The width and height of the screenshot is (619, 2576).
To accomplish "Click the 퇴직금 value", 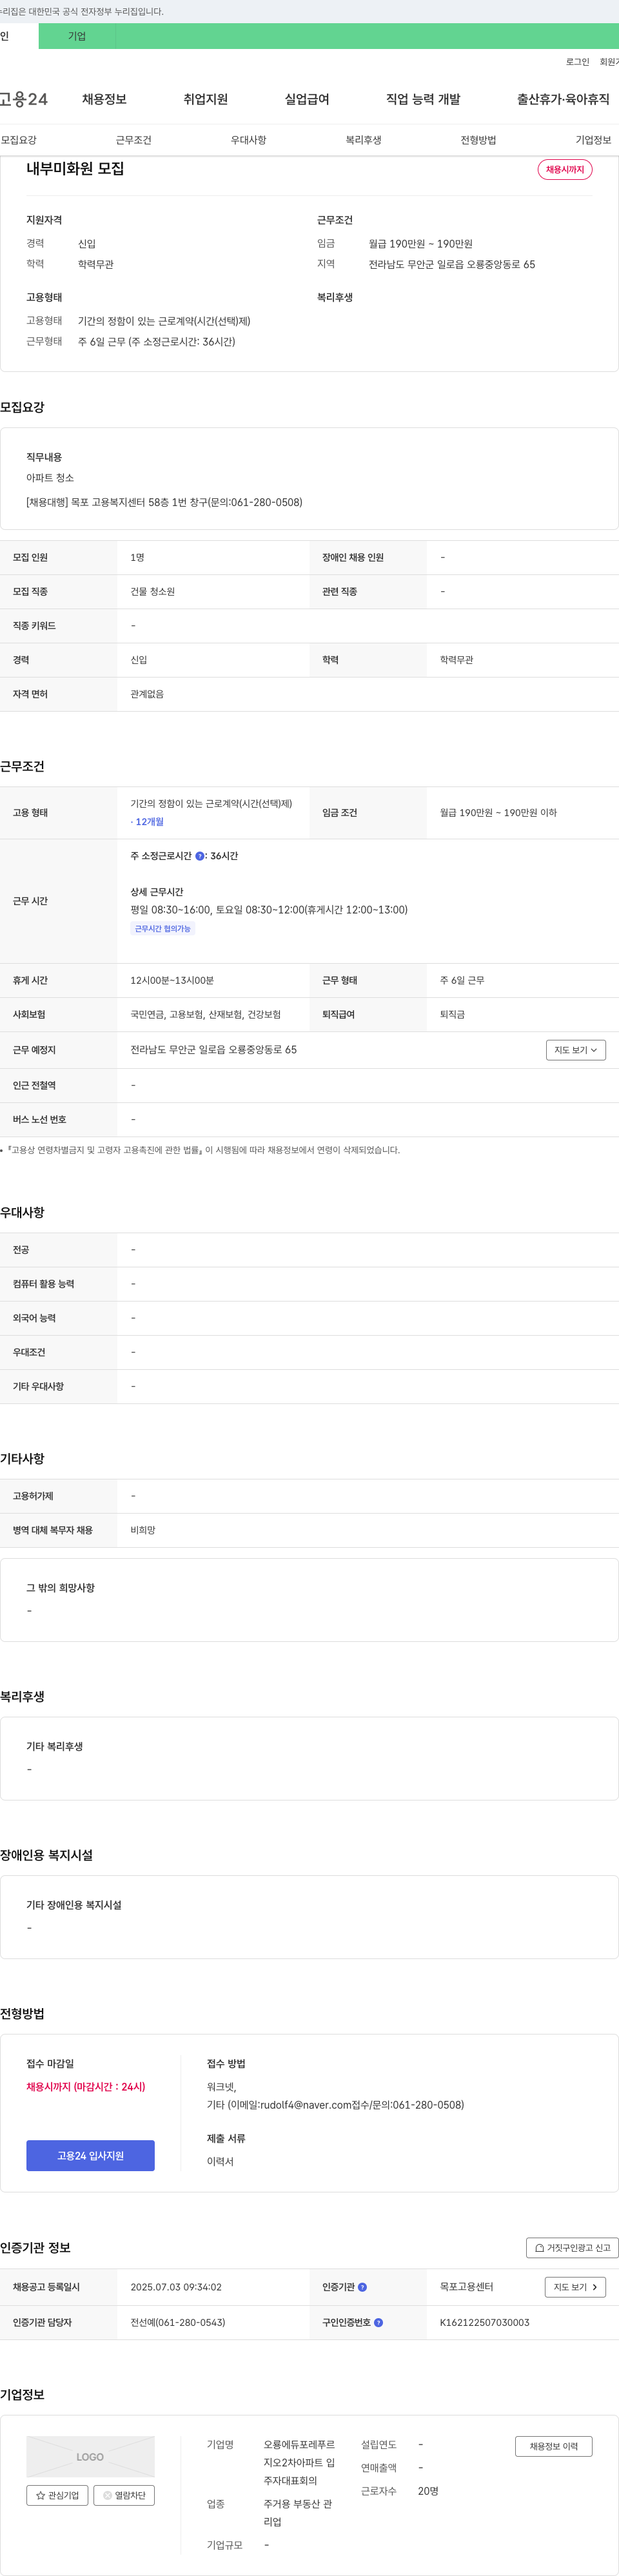I will click(452, 1015).
